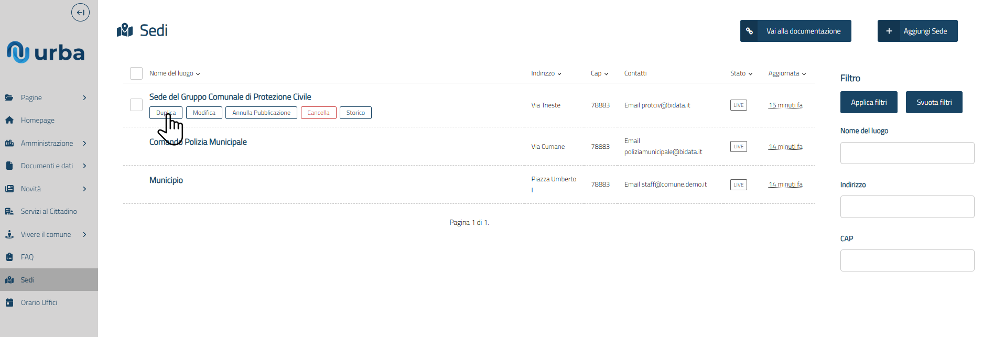Expand the Amministrazione sidebar submenu
Screen dimensions: 983x337
[x=84, y=143]
